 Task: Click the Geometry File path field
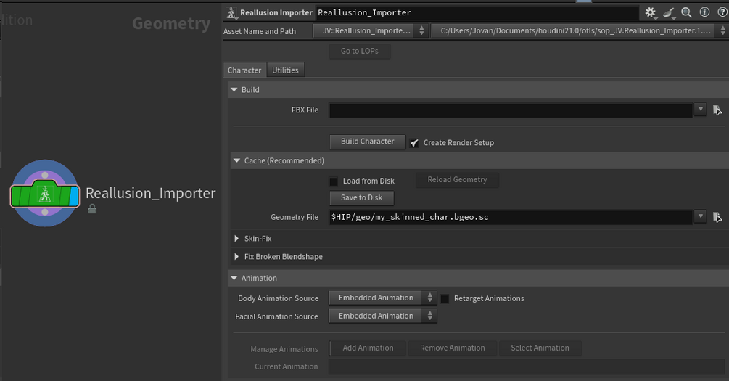(511, 217)
